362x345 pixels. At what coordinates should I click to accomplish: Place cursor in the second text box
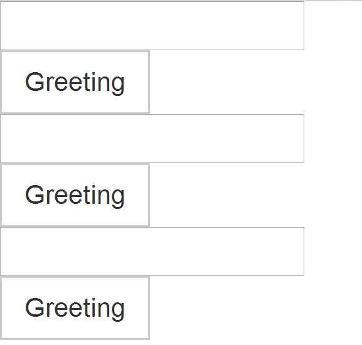152,139
